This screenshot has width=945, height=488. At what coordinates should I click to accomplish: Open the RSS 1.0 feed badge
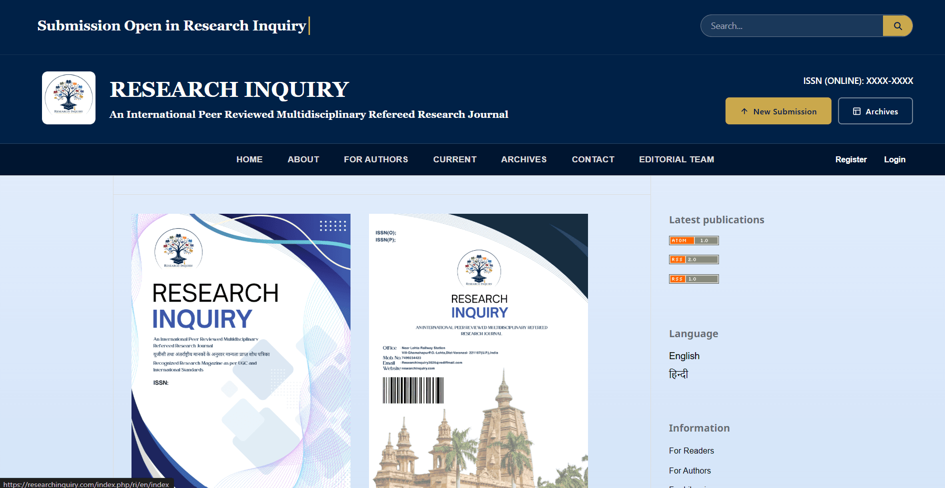click(694, 279)
